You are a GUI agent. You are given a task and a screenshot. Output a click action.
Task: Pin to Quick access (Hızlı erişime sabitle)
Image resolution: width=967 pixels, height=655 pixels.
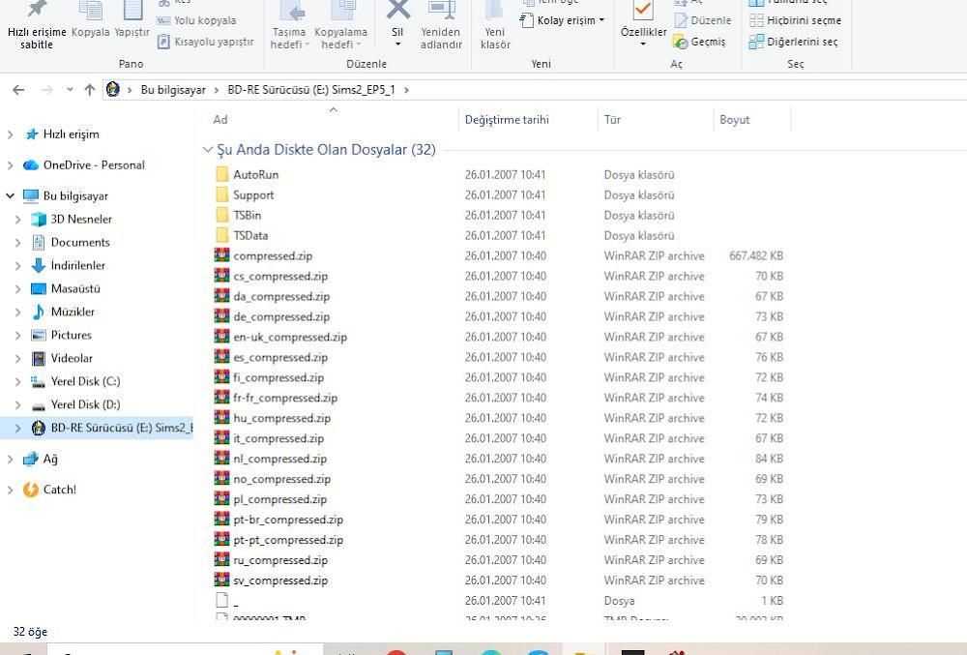[x=37, y=26]
